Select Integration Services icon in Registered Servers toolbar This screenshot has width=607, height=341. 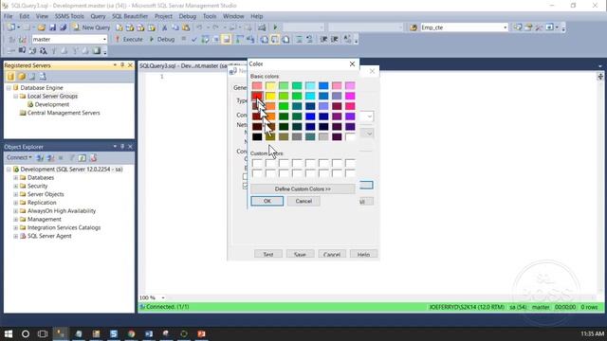coord(43,77)
